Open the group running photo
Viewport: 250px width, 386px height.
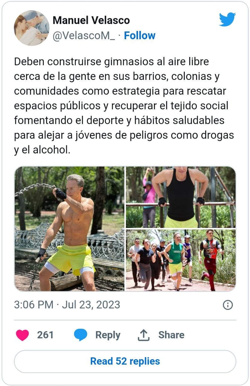click(181, 260)
